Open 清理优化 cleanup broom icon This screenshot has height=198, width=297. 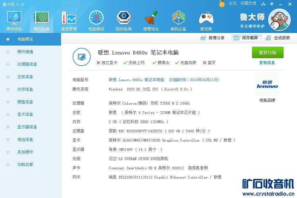tap(151, 21)
